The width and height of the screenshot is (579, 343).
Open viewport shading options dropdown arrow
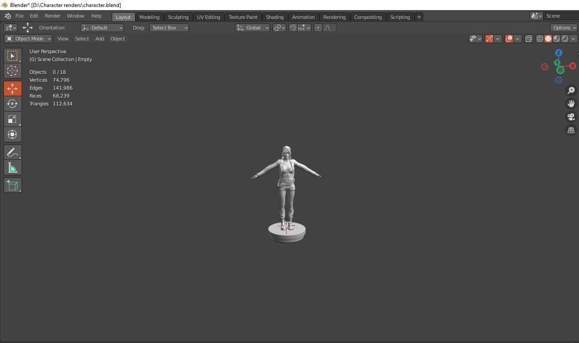pos(573,39)
